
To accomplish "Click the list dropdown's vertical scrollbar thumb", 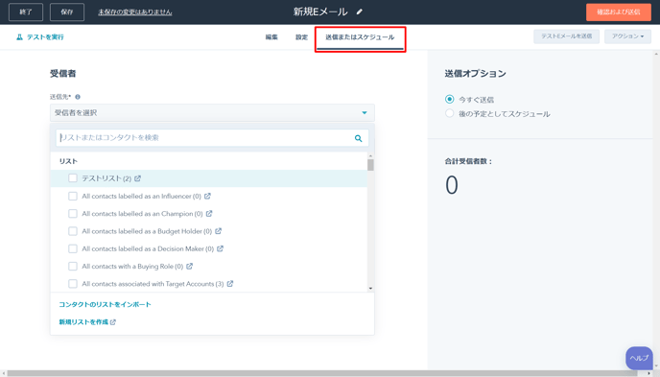I will (370, 165).
